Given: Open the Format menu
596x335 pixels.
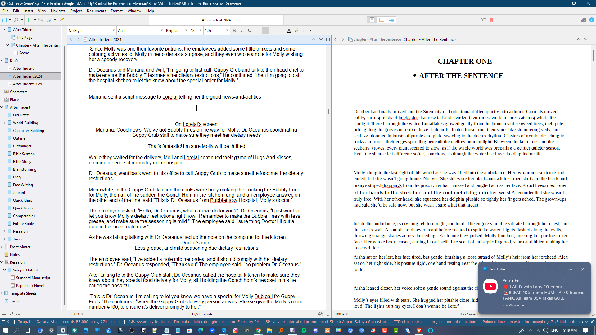Looking at the screenshot, I should pyautogui.click(x=116, y=11).
